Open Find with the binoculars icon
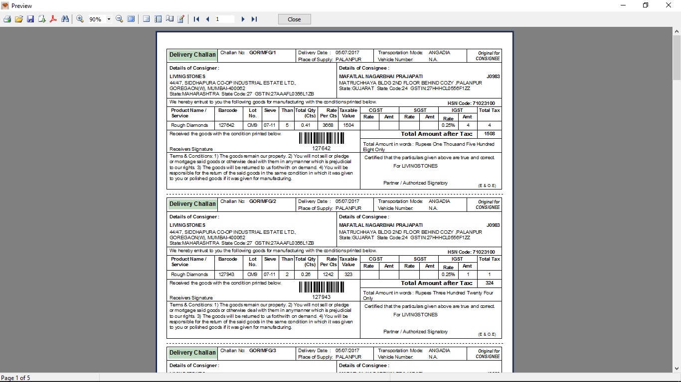681x382 pixels. [65, 19]
